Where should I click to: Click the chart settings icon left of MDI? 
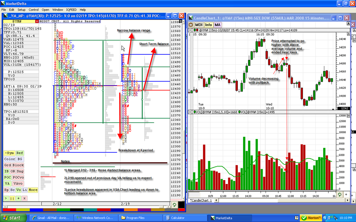pos(191,25)
